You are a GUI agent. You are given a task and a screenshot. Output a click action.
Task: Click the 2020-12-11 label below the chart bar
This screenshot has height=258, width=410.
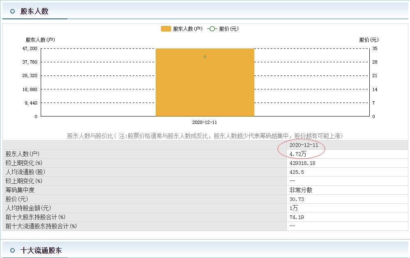pyautogui.click(x=205, y=122)
